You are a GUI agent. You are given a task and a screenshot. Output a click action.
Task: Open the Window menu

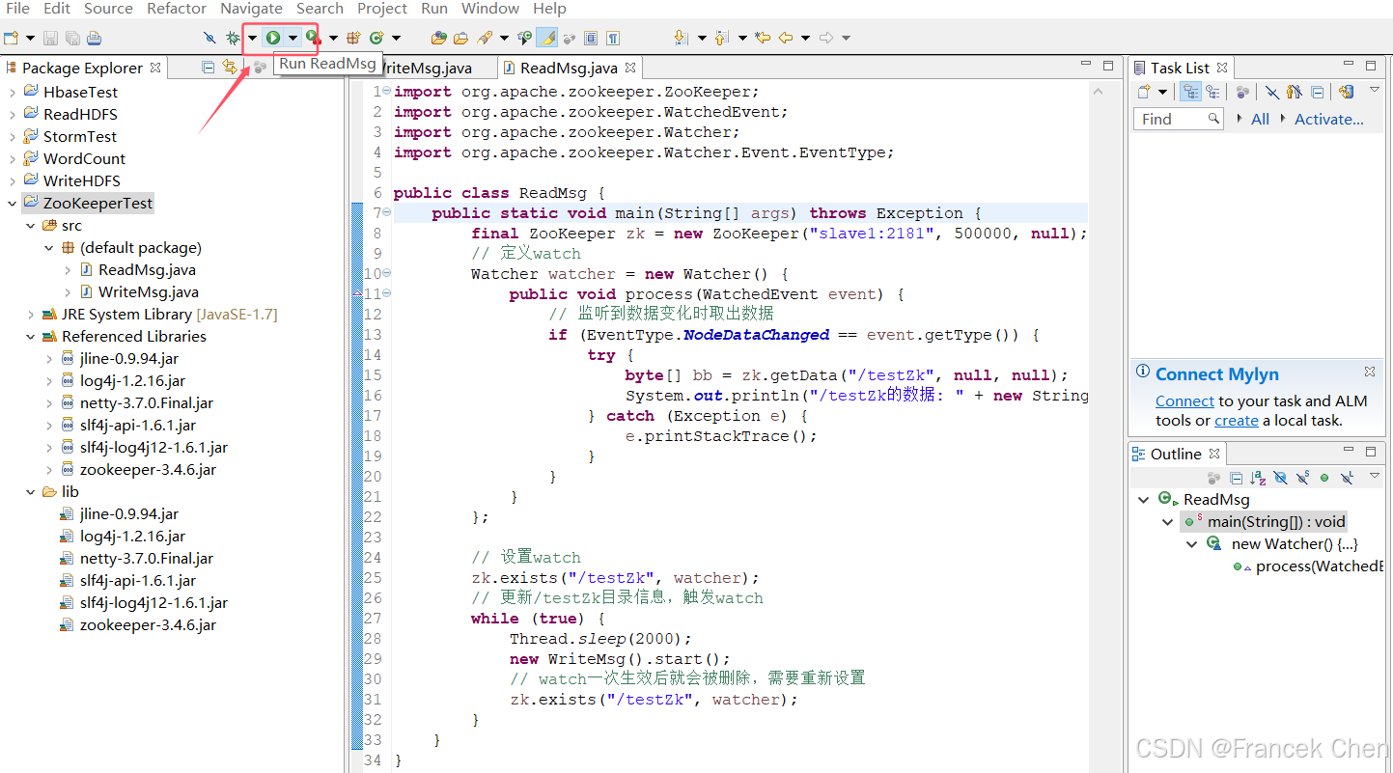coord(490,9)
